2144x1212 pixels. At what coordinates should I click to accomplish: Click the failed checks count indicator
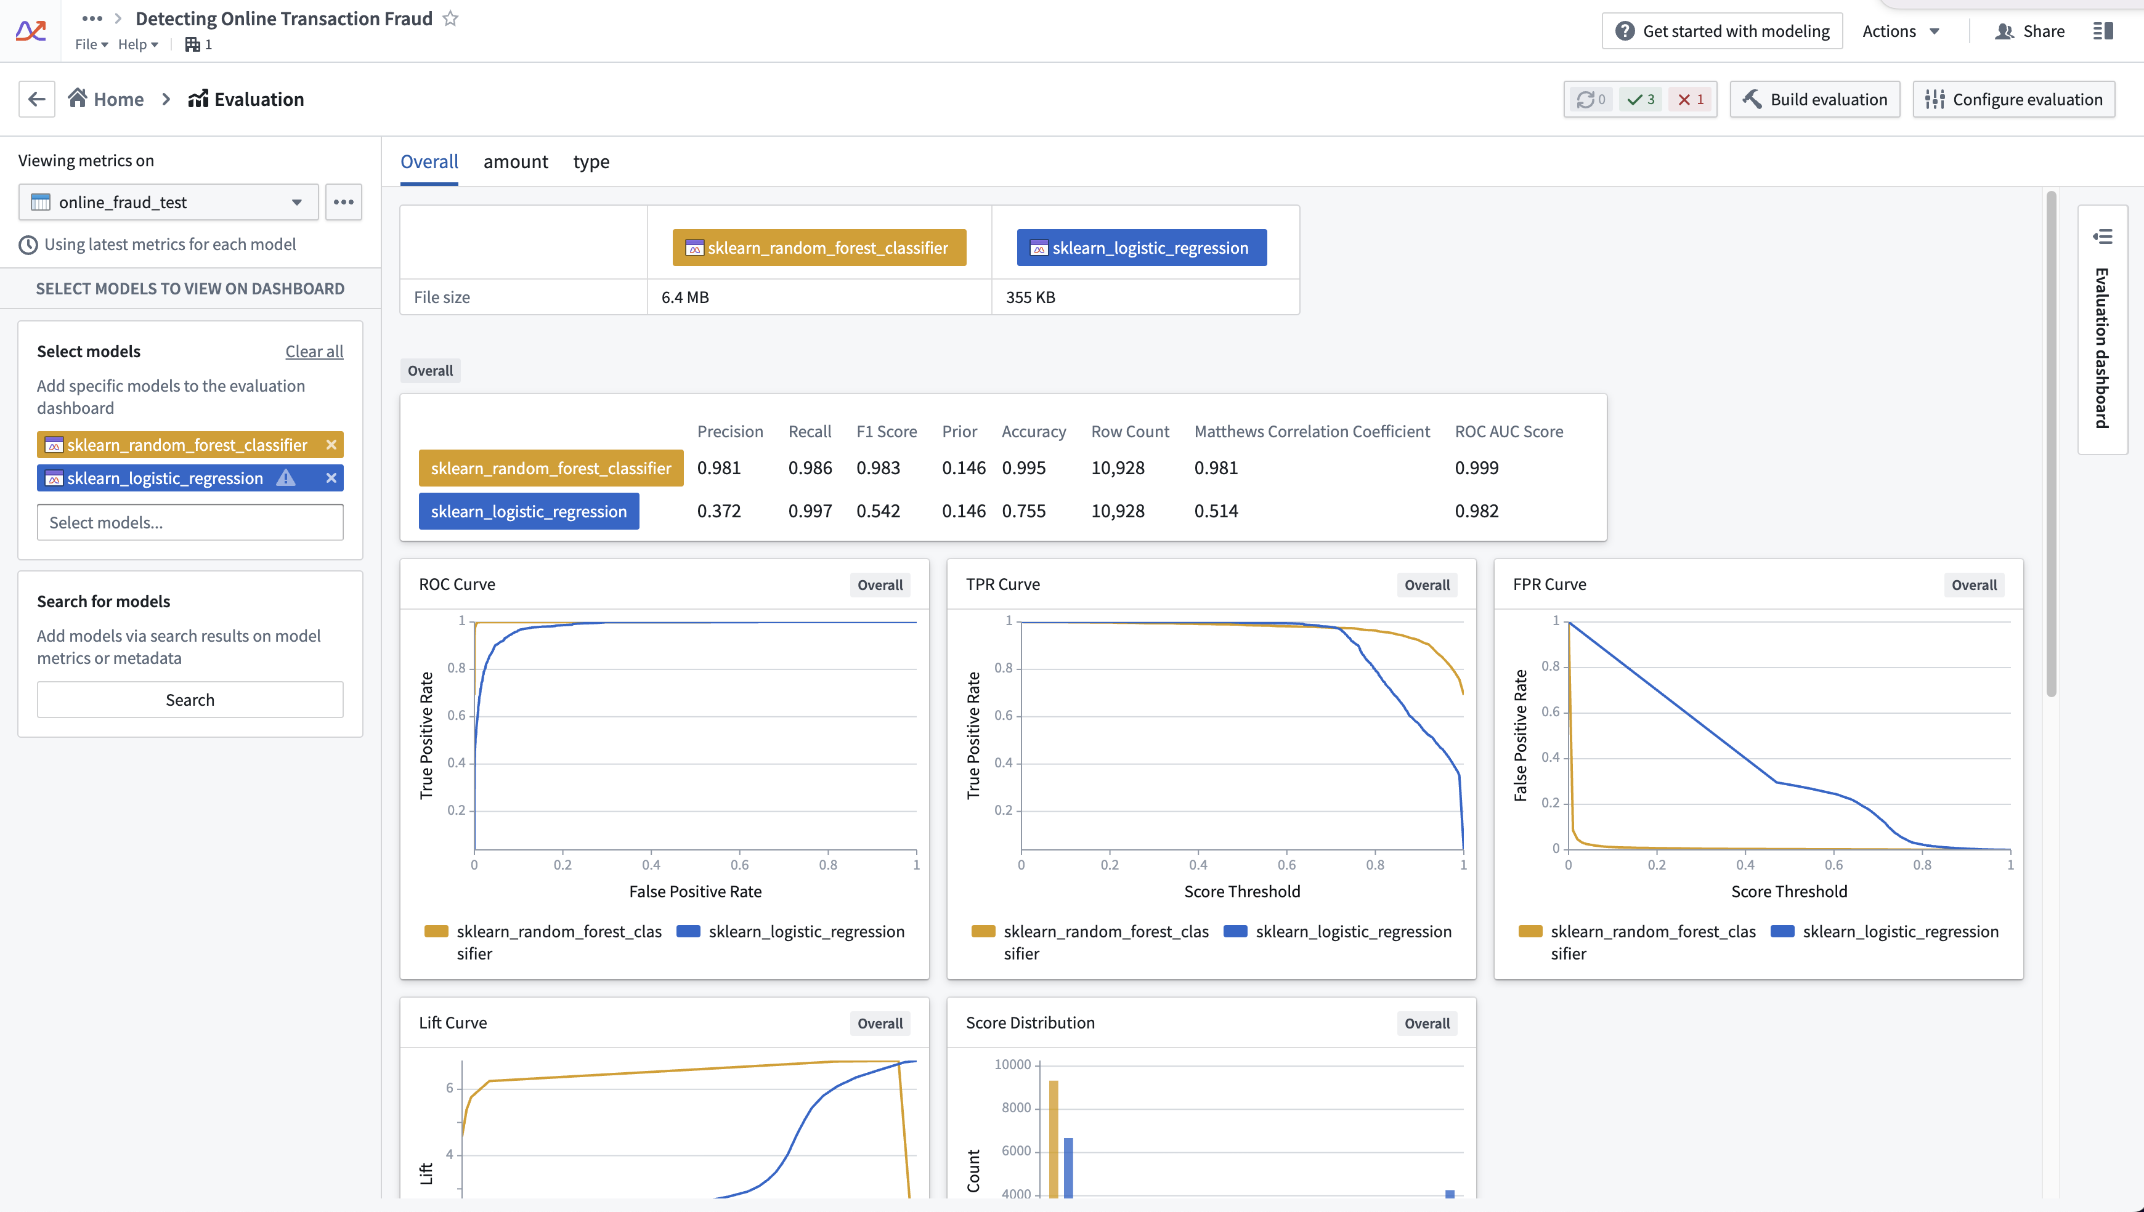(1690, 99)
